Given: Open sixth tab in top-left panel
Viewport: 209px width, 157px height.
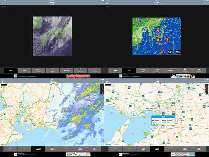Looking at the screenshot, I should click(81, 71).
